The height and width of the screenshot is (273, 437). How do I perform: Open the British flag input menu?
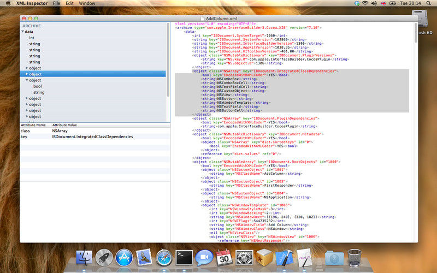tap(383, 3)
